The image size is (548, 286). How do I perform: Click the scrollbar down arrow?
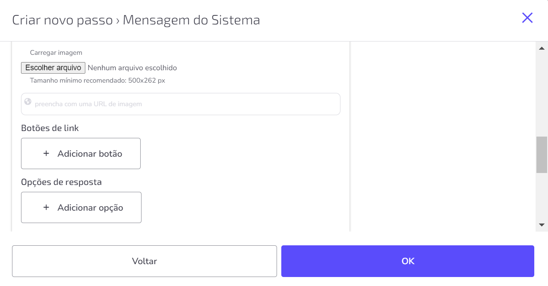pyautogui.click(x=542, y=225)
